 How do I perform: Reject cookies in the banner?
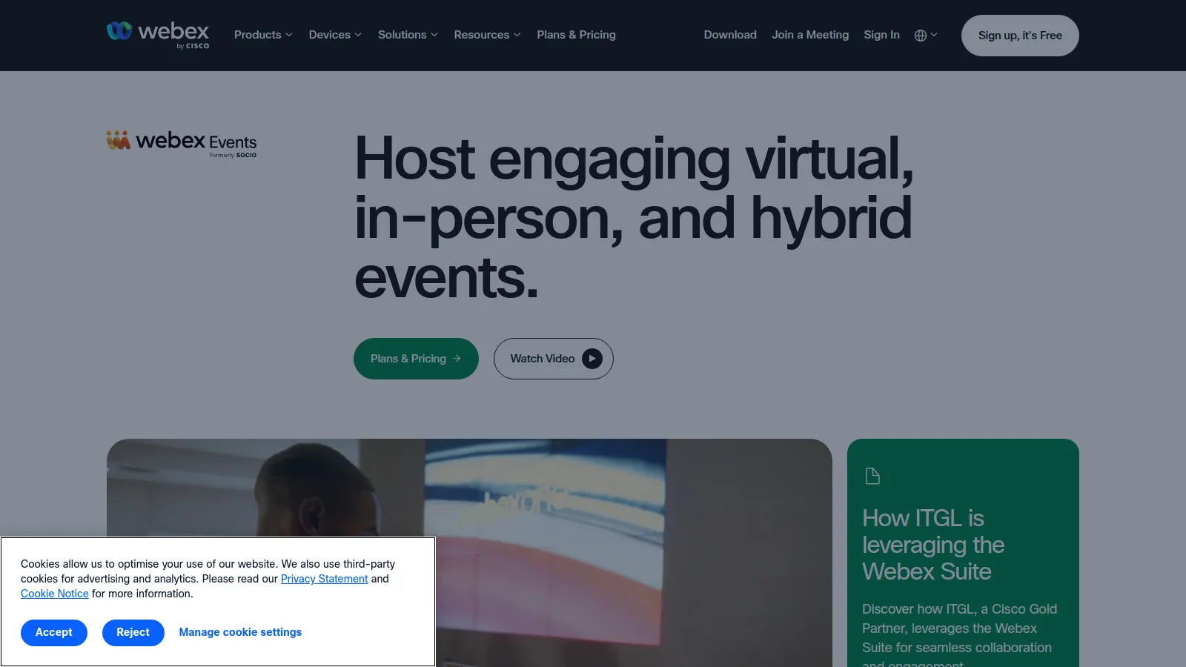pyautogui.click(x=133, y=632)
